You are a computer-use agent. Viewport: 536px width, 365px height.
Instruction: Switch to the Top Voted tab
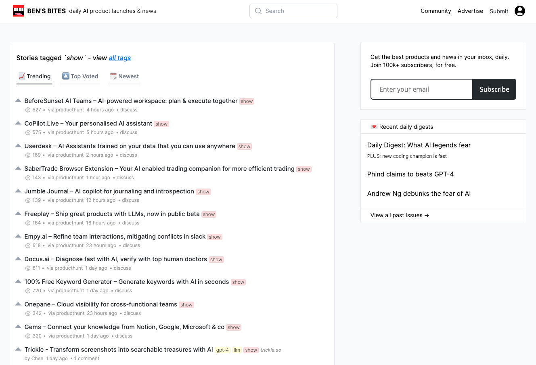coord(80,76)
